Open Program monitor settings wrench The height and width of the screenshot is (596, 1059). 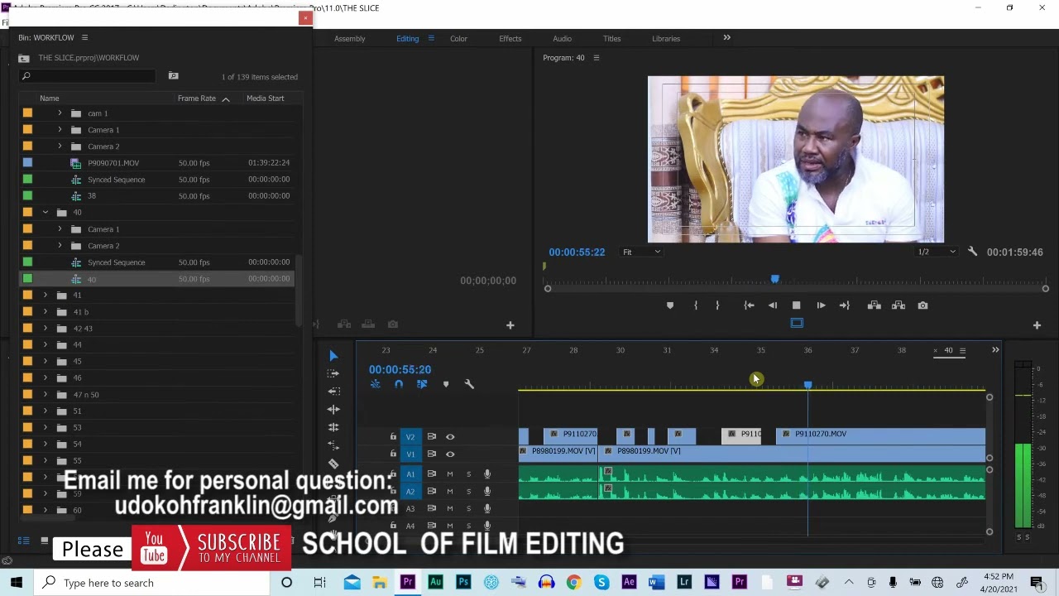pos(973,252)
